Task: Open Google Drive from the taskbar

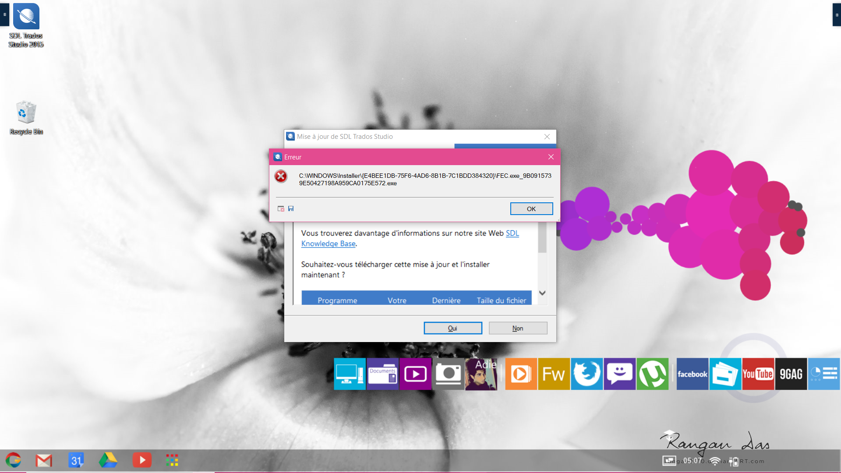Action: [108, 460]
